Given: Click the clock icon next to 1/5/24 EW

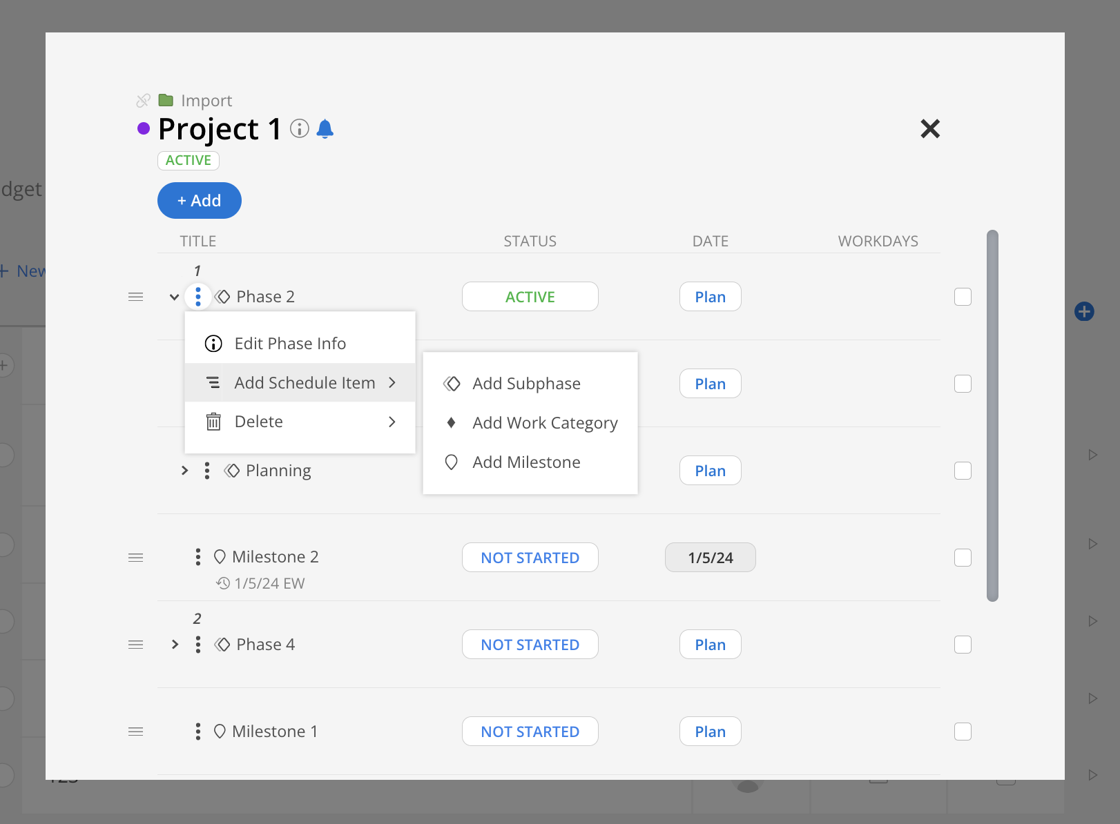Looking at the screenshot, I should (x=222, y=582).
